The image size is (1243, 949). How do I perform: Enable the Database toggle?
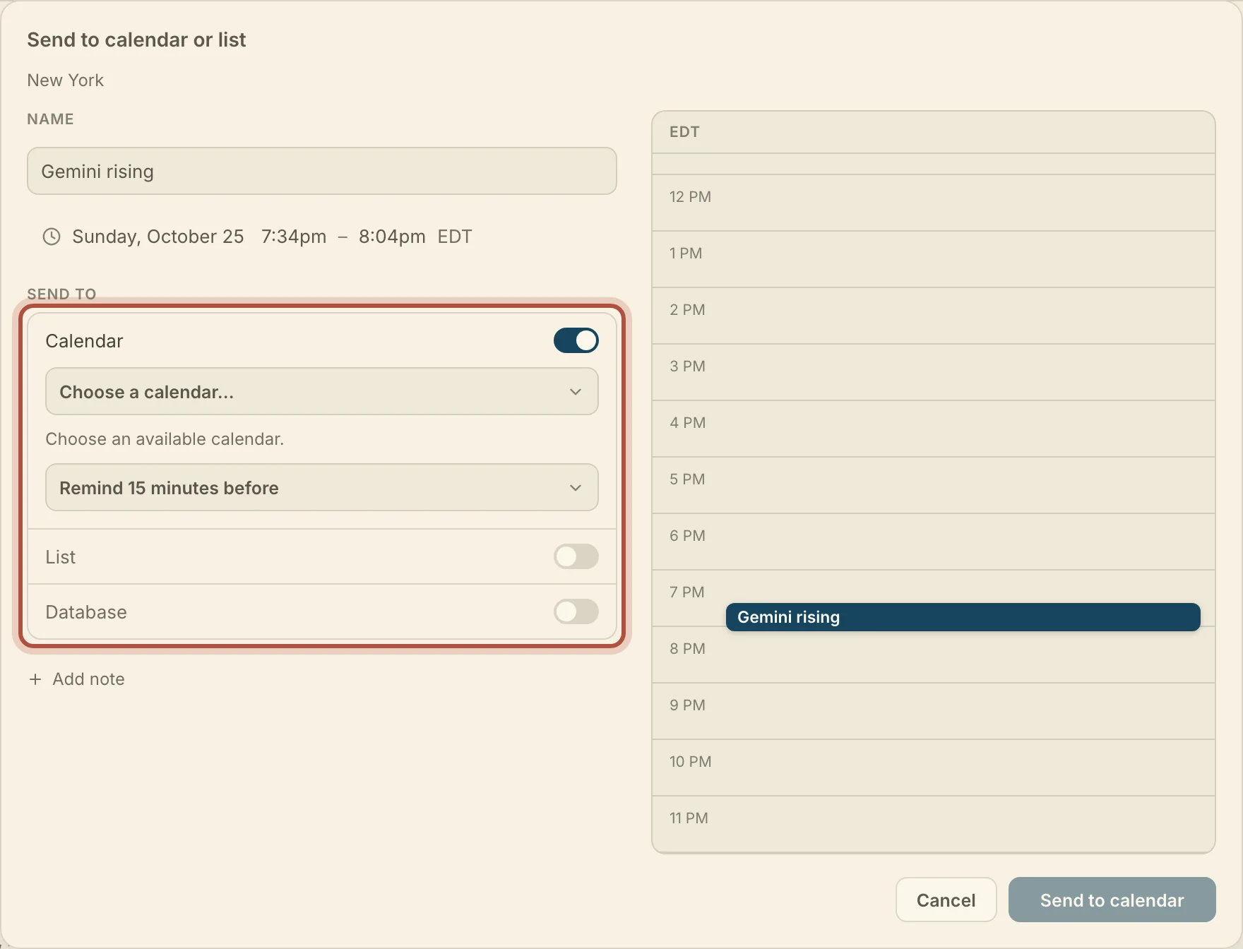(576, 611)
